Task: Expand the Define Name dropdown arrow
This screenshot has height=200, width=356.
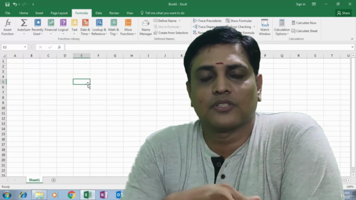Action: coord(180,21)
